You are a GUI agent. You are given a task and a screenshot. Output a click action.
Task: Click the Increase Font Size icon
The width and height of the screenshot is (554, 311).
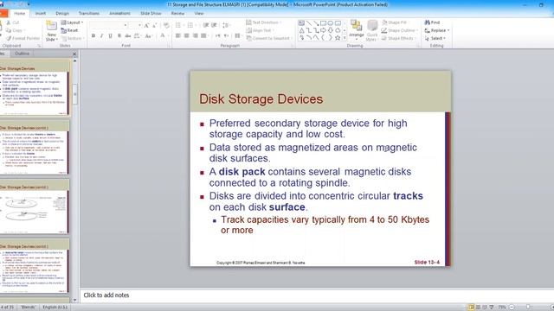(x=146, y=25)
